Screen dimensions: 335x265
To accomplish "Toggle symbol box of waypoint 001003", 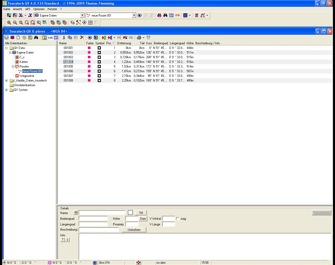I will pos(99,57).
